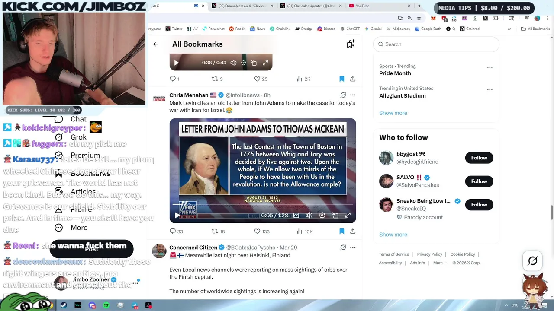This screenshot has width=554, height=311.
Task: Expand the footer More menu
Action: (x=440, y=263)
